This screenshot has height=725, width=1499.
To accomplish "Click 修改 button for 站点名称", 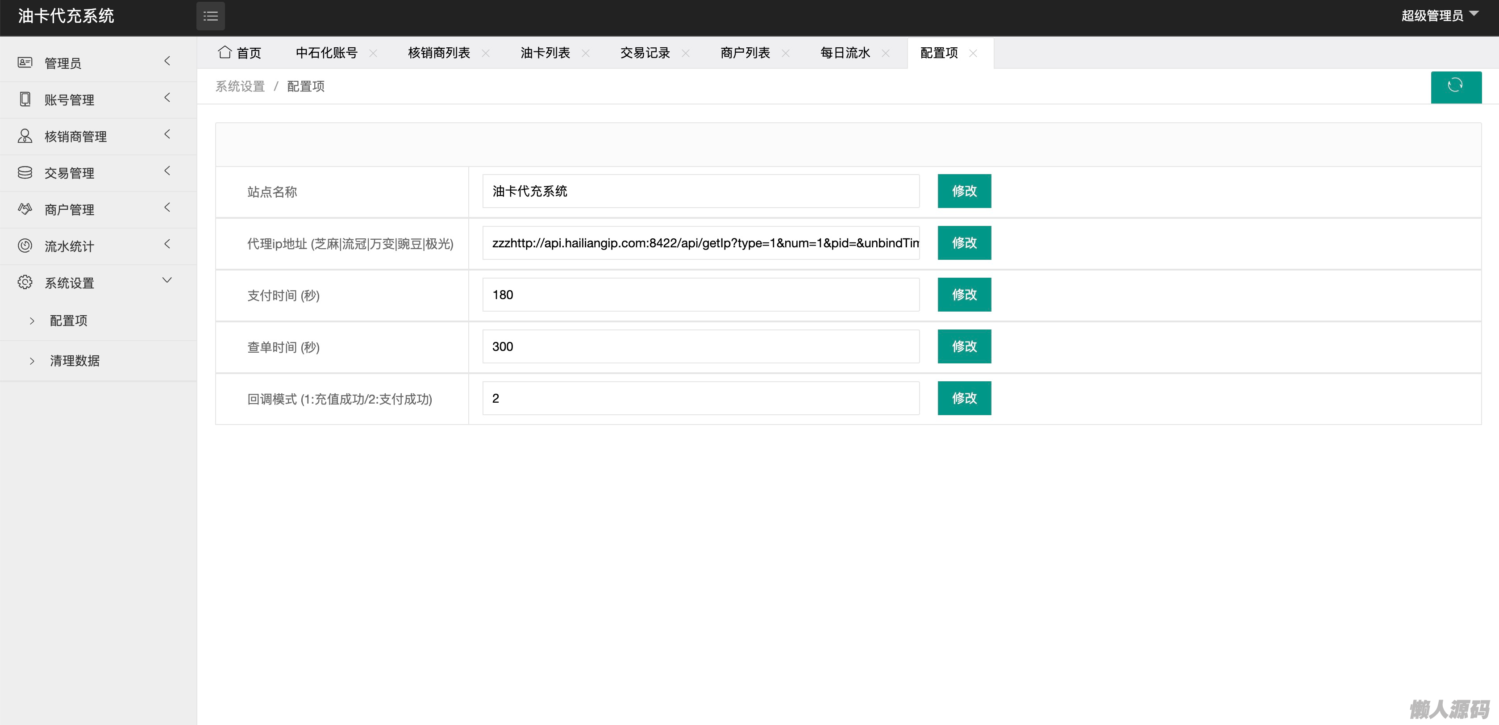I will coord(964,191).
